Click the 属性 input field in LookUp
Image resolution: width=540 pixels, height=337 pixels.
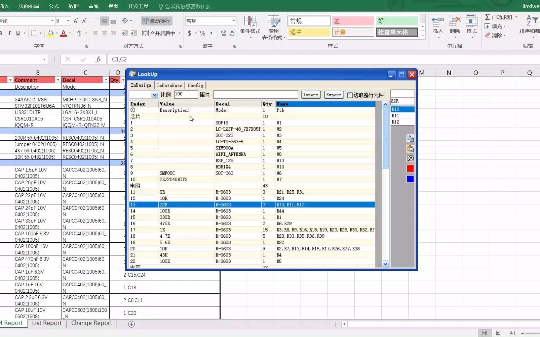(x=256, y=95)
